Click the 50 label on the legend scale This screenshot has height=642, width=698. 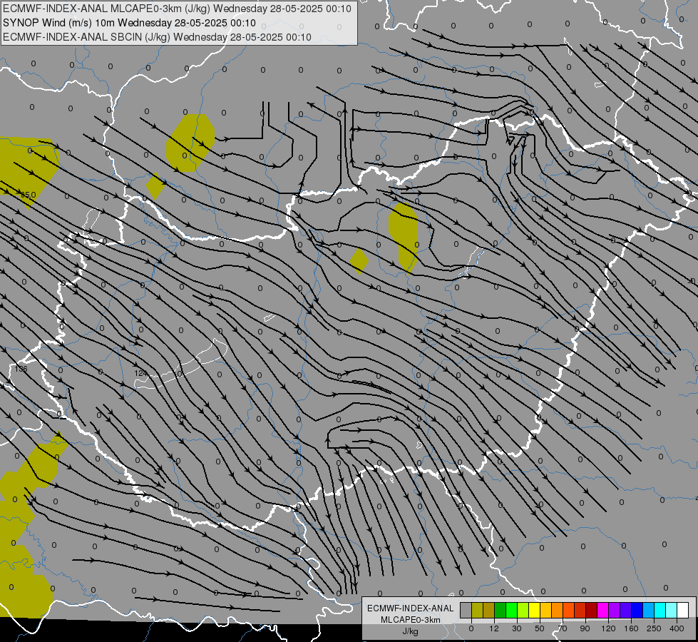pos(540,628)
